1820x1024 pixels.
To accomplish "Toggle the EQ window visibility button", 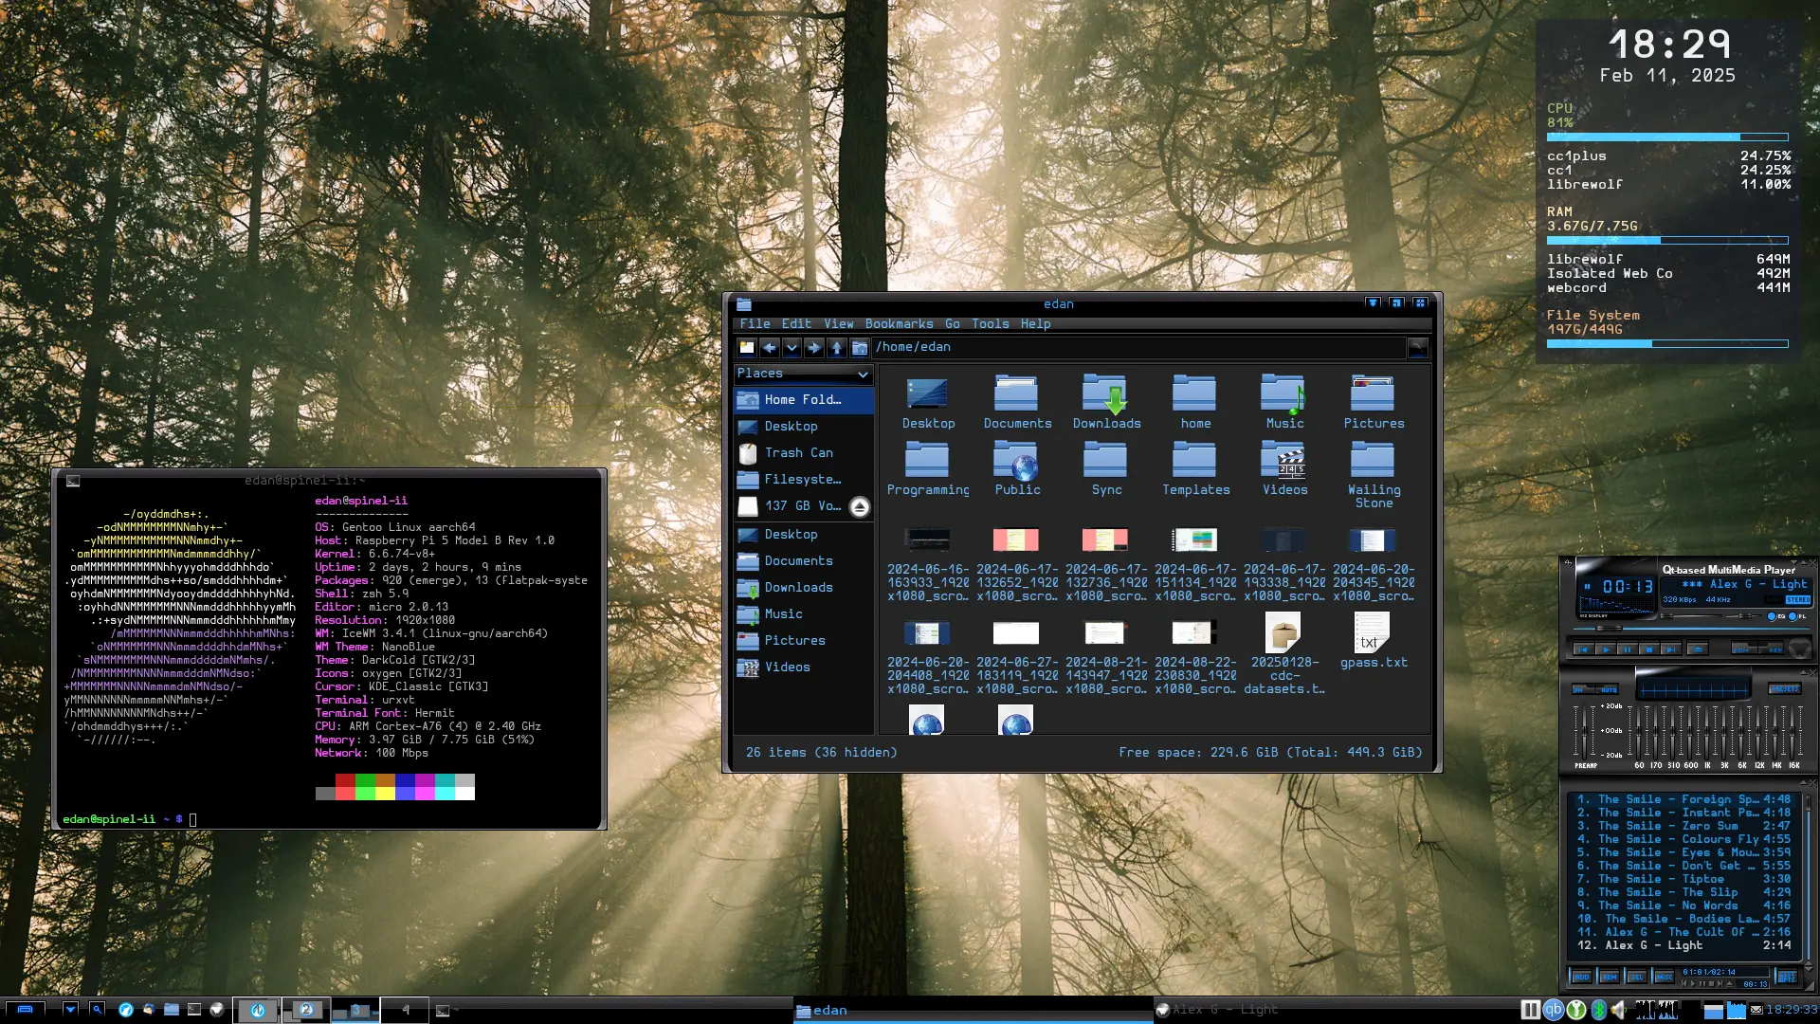I will tap(1772, 616).
